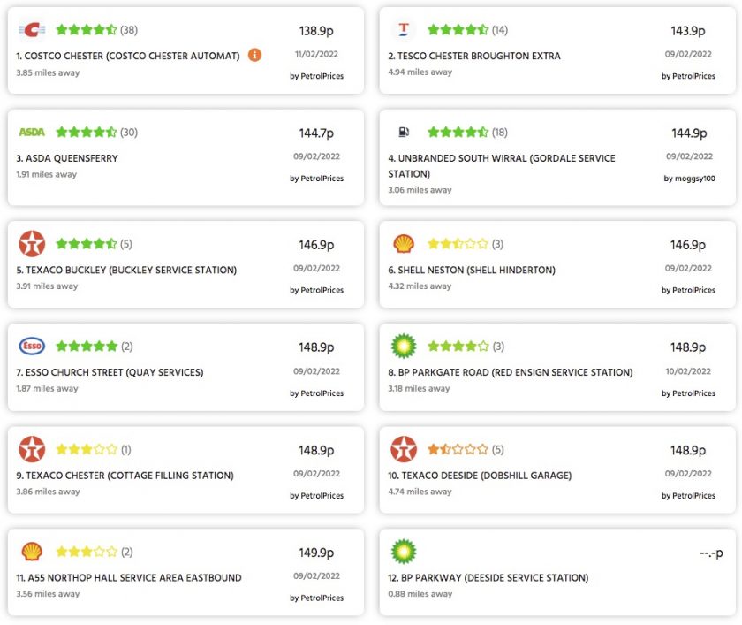The image size is (742, 625).
Task: Click the BP logo for Parkgate Road
Action: pos(404,347)
